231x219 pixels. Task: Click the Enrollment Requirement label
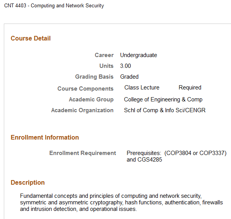pos(82,153)
